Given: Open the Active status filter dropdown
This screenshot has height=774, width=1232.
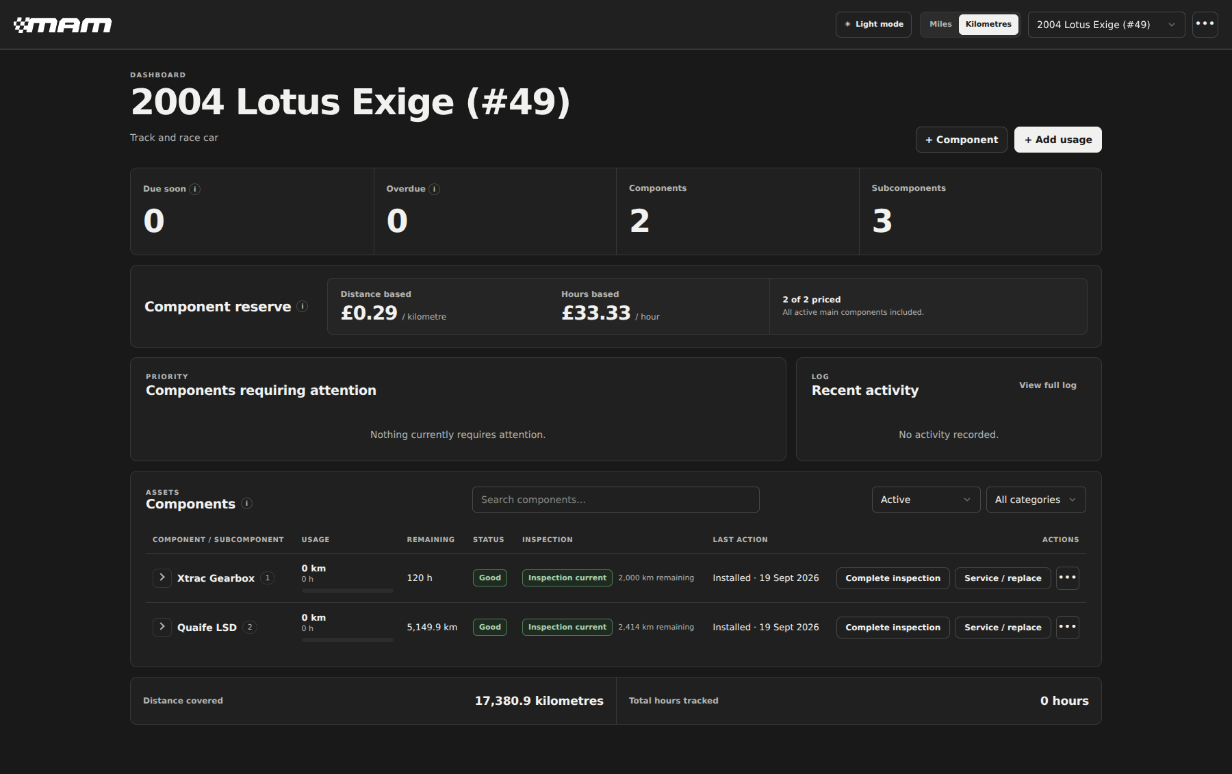Looking at the screenshot, I should [x=925, y=500].
